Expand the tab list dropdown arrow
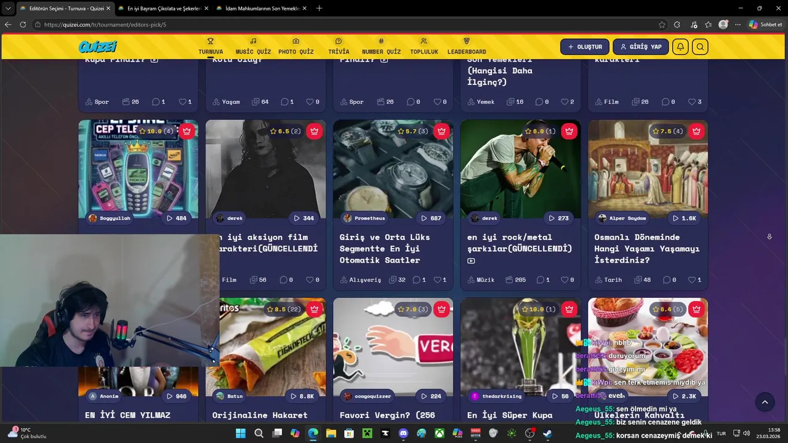 click(8, 9)
